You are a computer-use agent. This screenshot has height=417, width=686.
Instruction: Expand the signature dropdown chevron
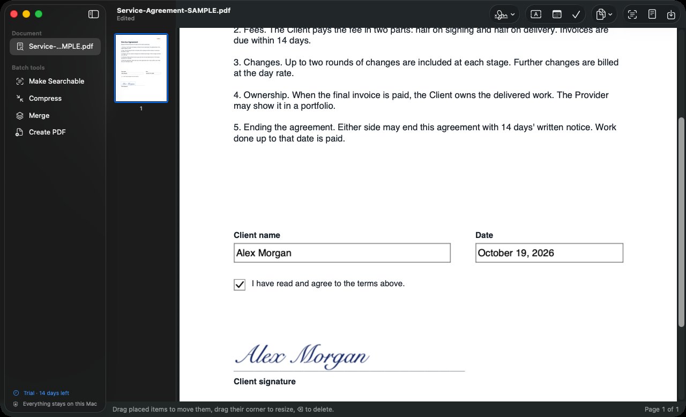pyautogui.click(x=513, y=14)
